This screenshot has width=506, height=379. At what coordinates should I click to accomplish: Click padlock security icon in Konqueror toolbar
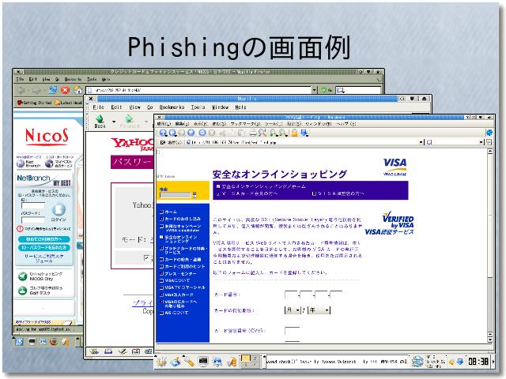point(294,133)
